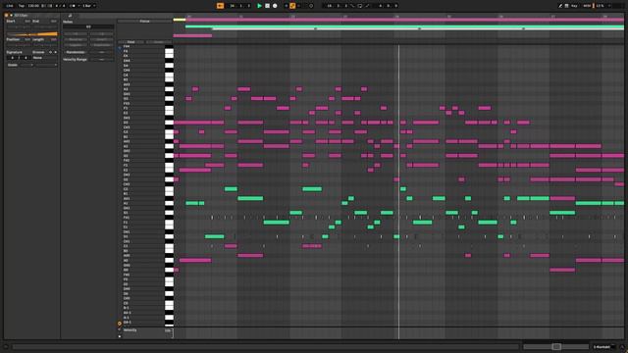Click the Tap tempo button
Viewport: 628px width, 353px height.
(22, 6)
